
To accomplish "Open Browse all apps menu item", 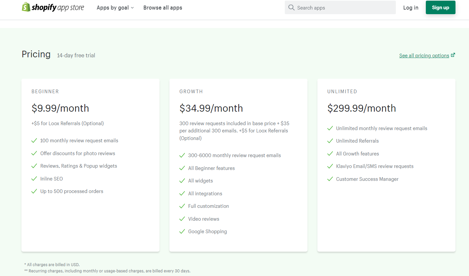I will coord(162,8).
